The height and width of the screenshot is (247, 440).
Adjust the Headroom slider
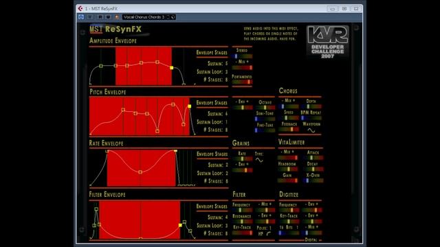(x=287, y=169)
